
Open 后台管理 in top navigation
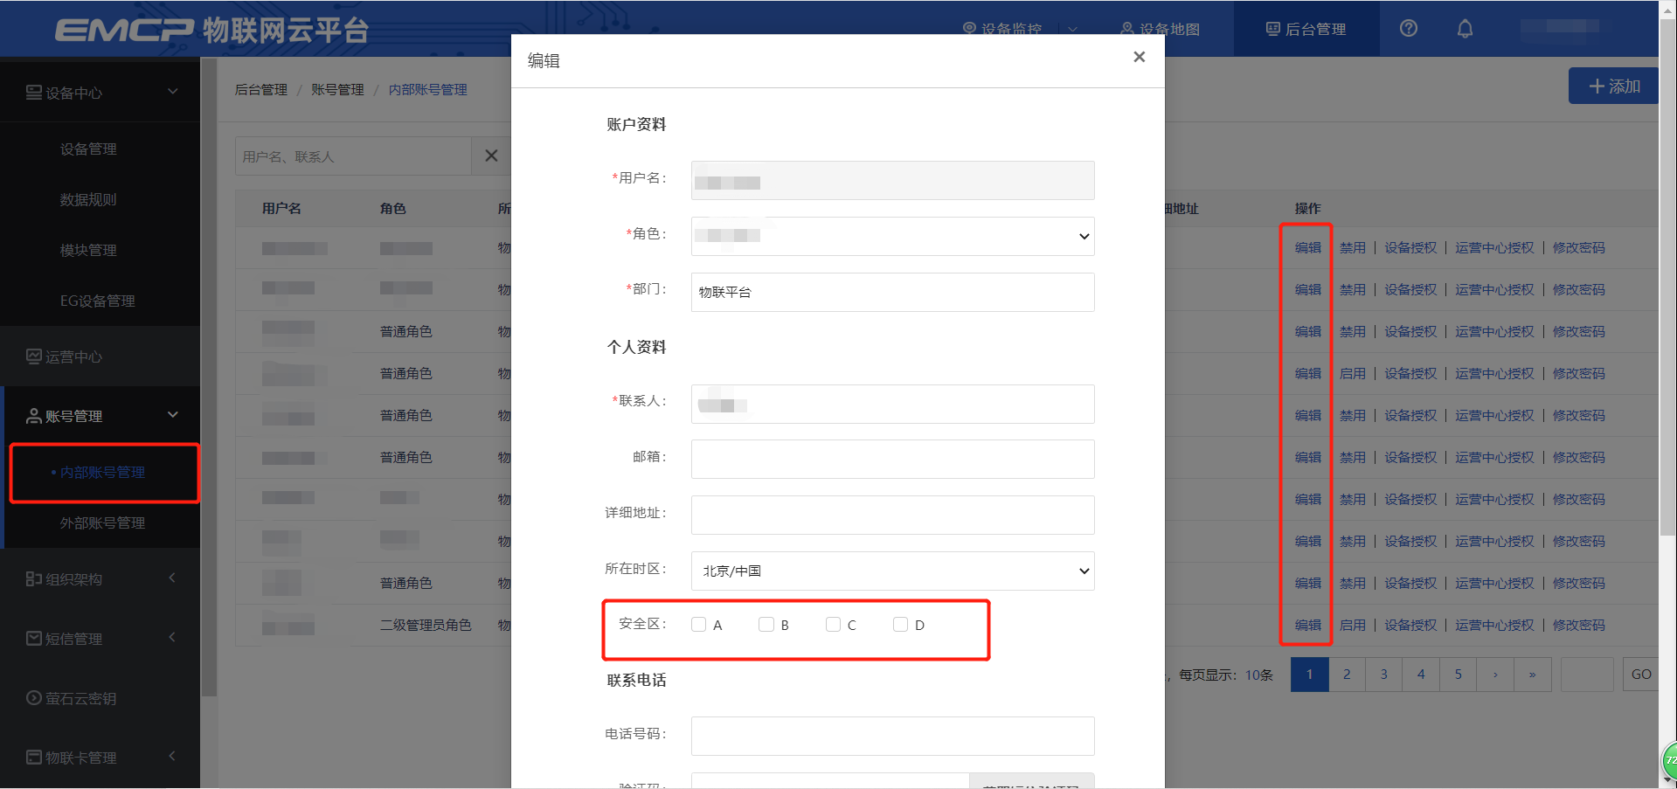pyautogui.click(x=1306, y=29)
